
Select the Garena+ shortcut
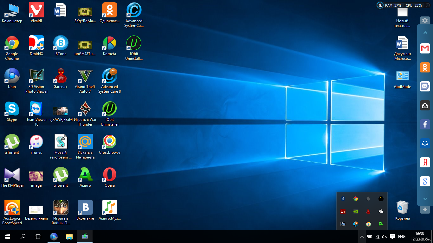point(61,79)
